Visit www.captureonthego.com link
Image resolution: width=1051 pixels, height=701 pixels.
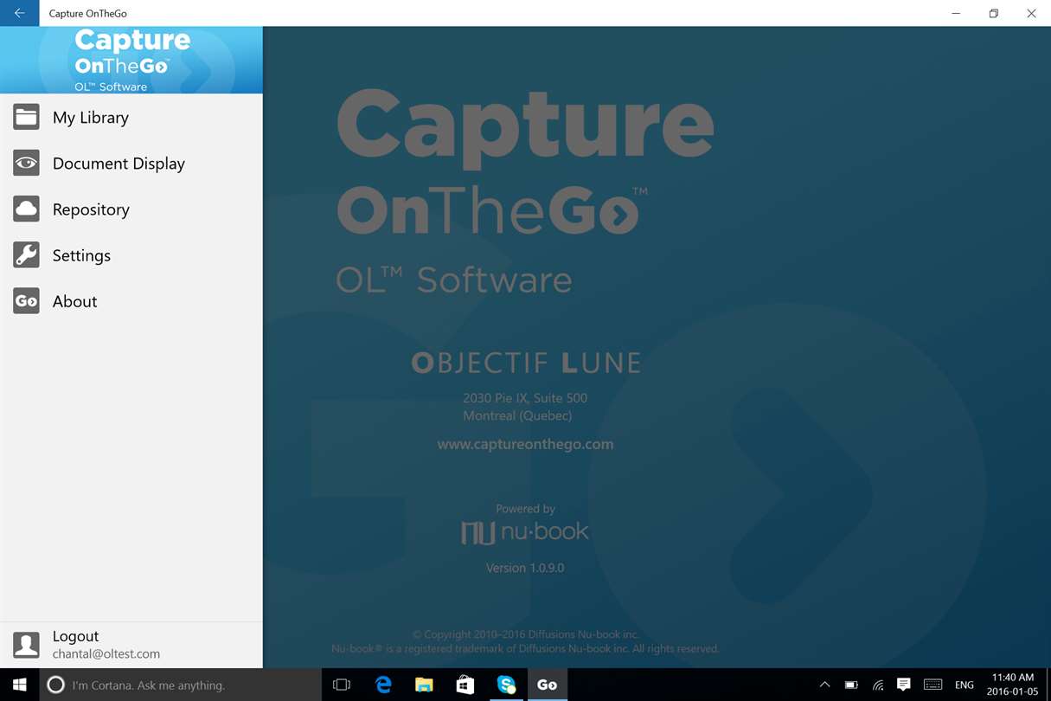[525, 444]
